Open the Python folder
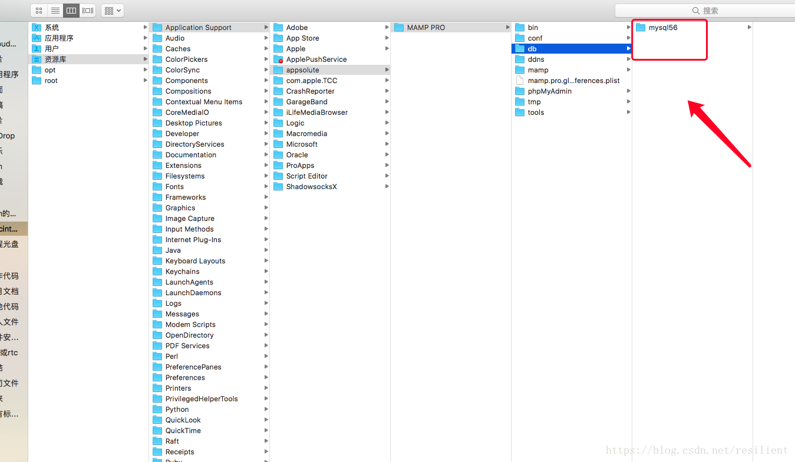This screenshot has height=462, width=795. click(210, 410)
